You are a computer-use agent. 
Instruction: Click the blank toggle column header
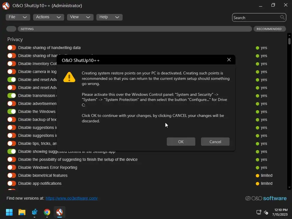click(x=11, y=29)
